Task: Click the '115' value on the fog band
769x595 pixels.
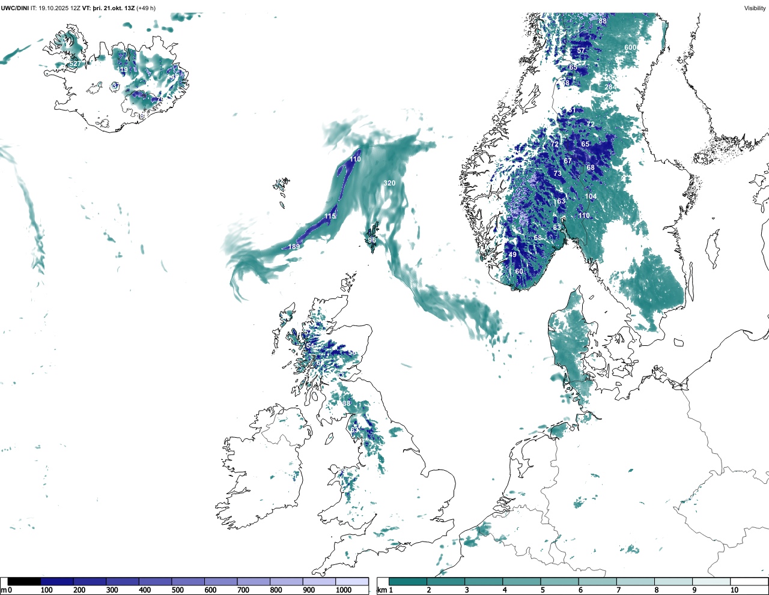Action: pos(330,216)
